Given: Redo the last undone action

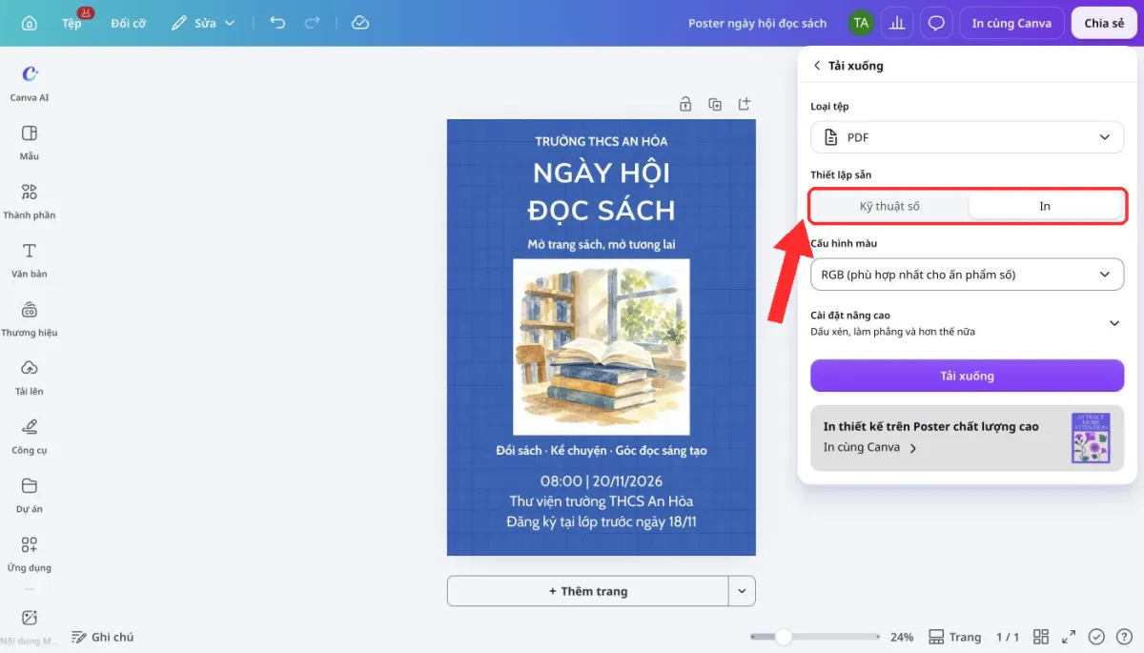Looking at the screenshot, I should (312, 23).
